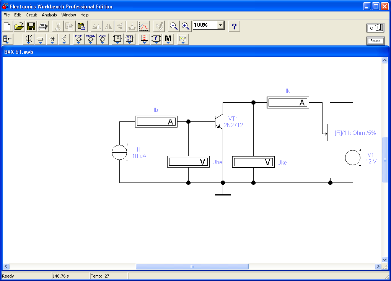Open the Digital flip-flops parts bin

pos(129,39)
